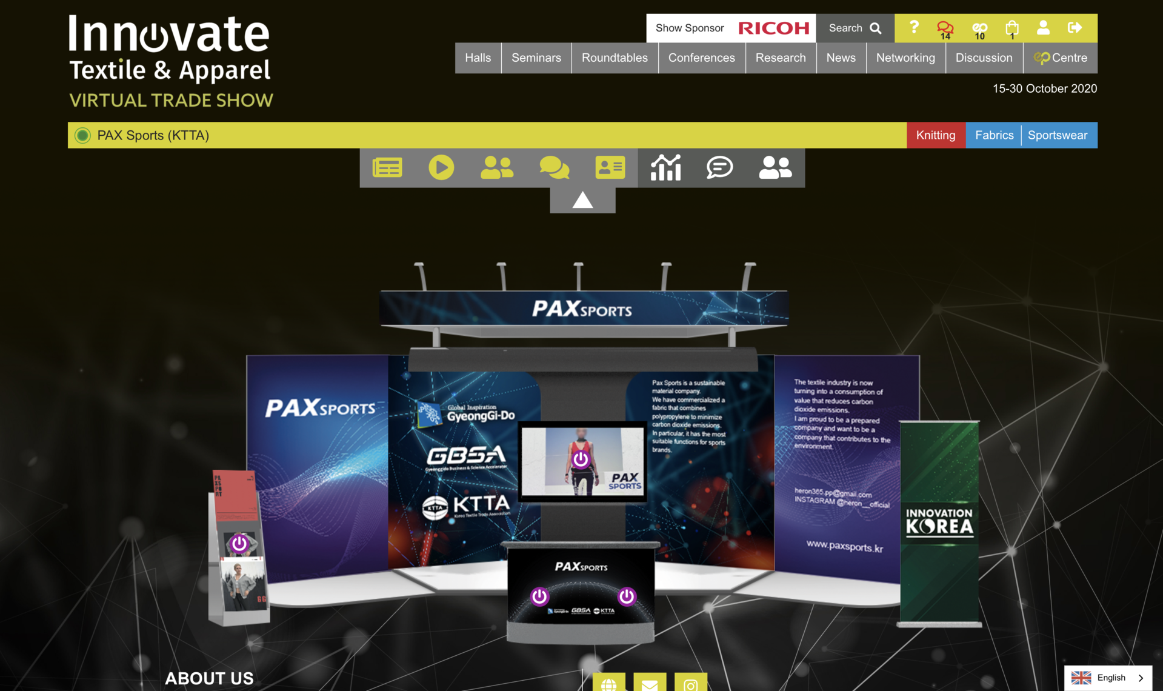Click the RICOH show sponsor logo
Screen dimensions: 1163x691
point(773,28)
